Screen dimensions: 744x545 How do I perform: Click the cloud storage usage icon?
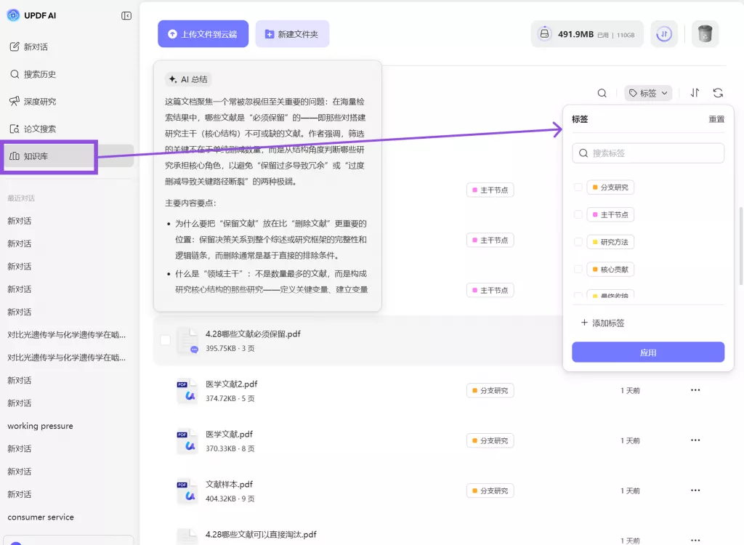pyautogui.click(x=544, y=33)
